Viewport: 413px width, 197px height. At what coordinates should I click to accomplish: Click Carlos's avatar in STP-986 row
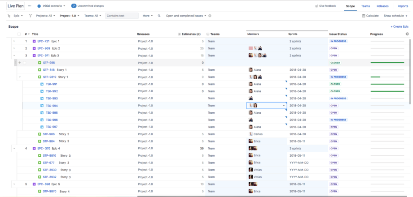coord(251,134)
